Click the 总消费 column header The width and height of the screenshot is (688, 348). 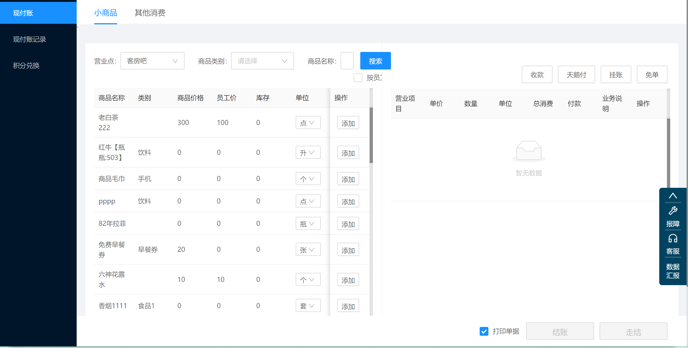[x=543, y=104]
